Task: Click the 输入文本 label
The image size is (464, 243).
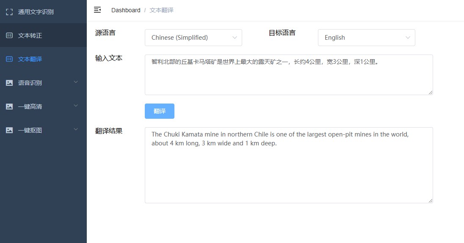Action: click(109, 58)
